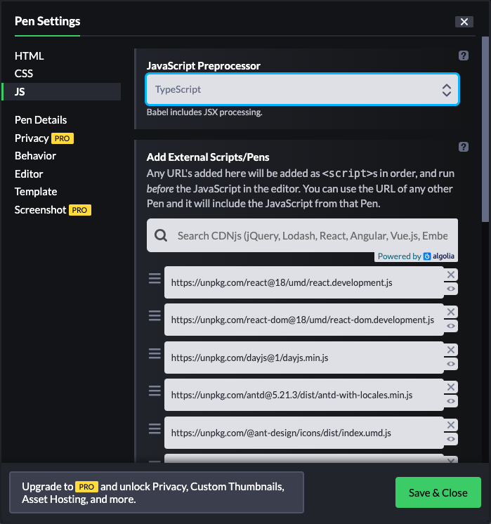Preview antd-with-locales.min.js with eye icon
This screenshot has width=491, height=524.
coord(451,401)
